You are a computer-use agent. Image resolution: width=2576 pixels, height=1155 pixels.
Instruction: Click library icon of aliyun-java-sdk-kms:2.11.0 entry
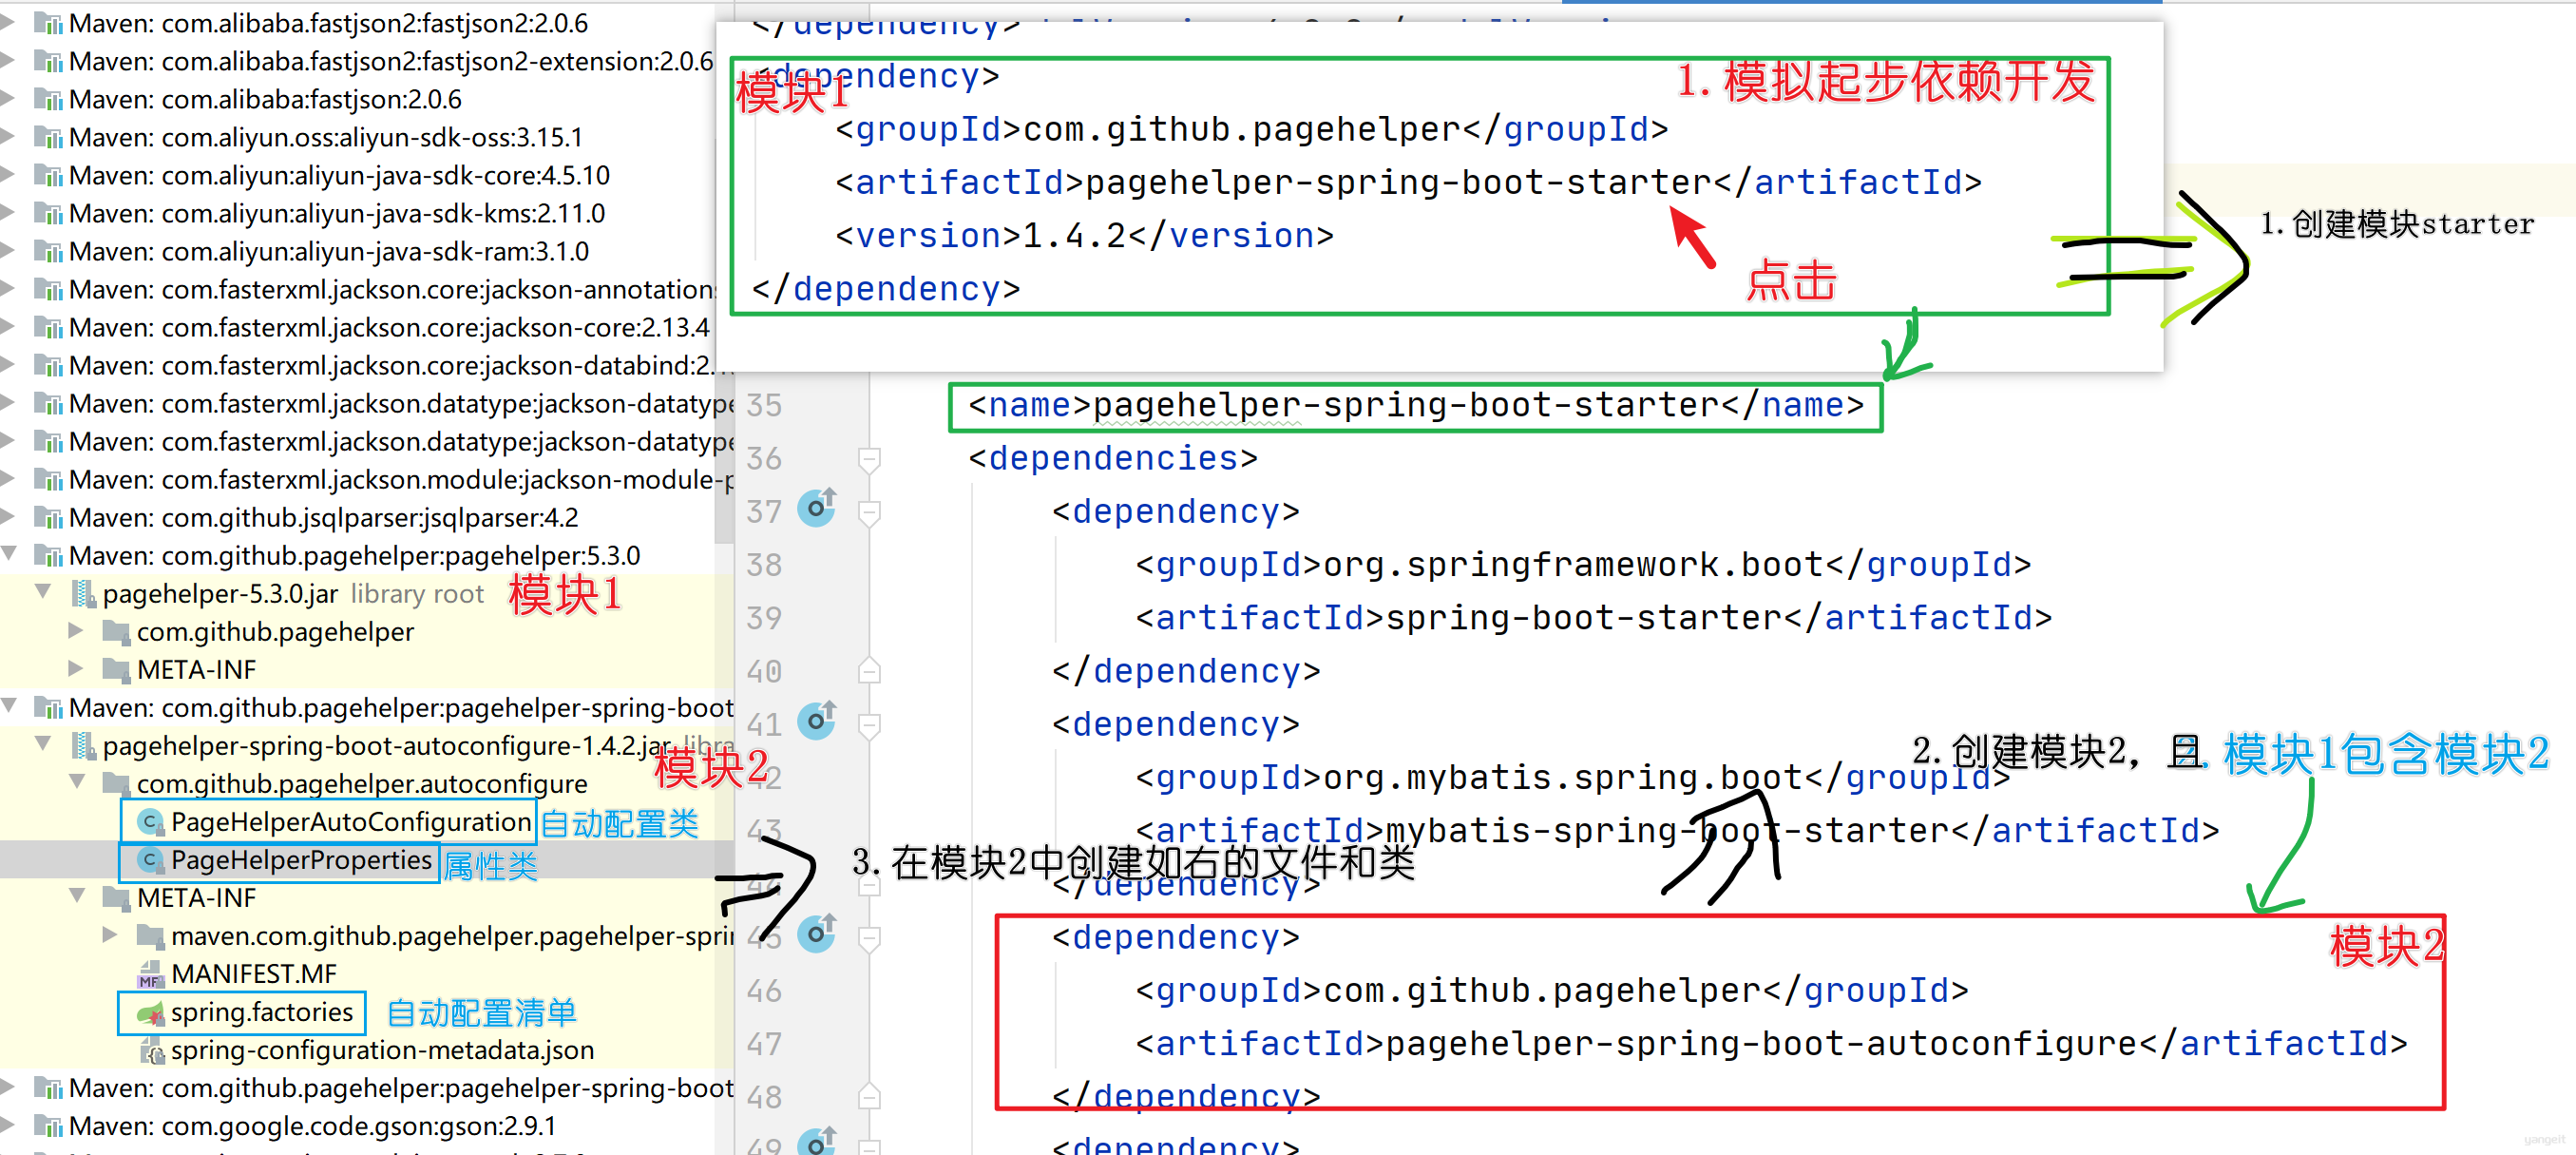coord(48,213)
